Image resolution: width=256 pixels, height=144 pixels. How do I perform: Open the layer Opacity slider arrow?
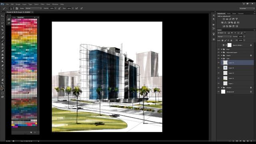tap(244, 36)
